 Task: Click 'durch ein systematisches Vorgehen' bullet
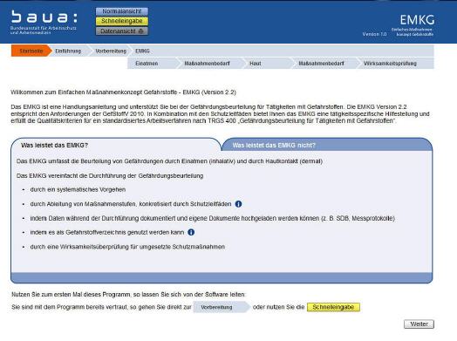point(78,190)
